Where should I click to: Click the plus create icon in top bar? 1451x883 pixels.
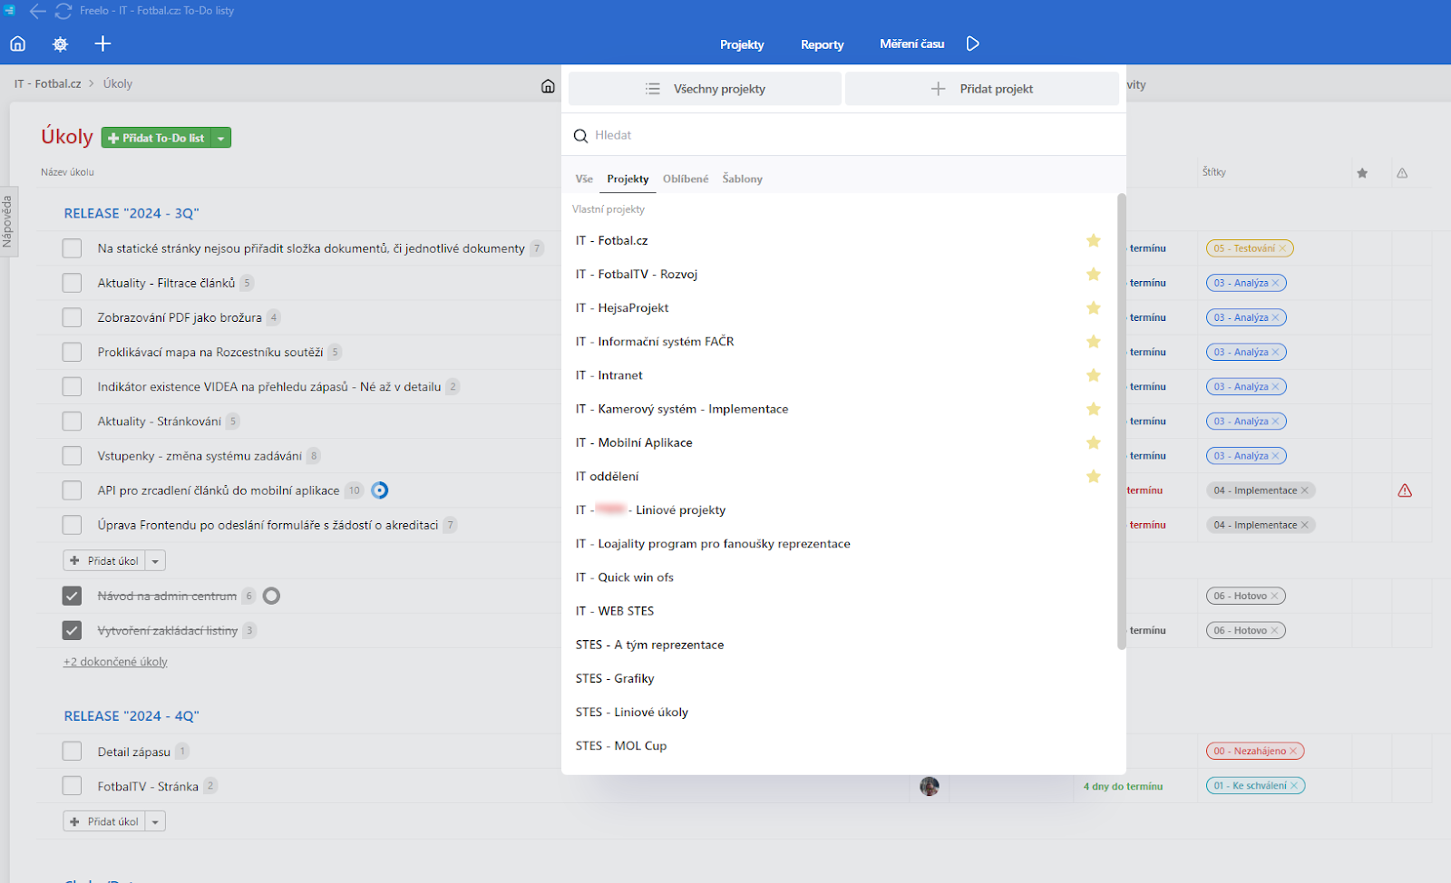(102, 44)
